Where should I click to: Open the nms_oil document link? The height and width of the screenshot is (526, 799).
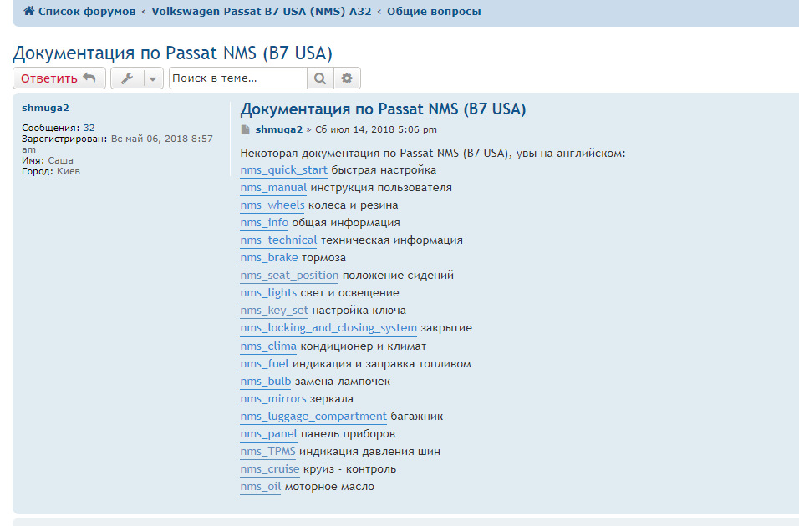pyautogui.click(x=261, y=487)
